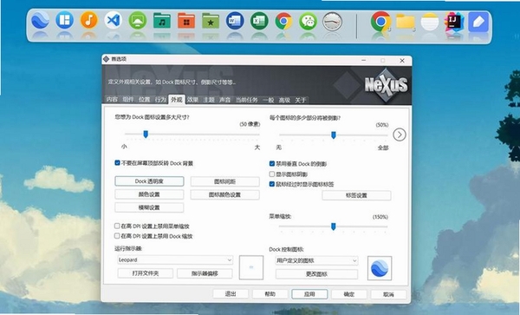This screenshot has height=315, width=520.
Task: Open the orange music note app
Action: (89, 20)
